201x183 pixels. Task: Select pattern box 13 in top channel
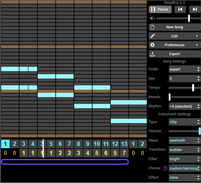pos(124,144)
